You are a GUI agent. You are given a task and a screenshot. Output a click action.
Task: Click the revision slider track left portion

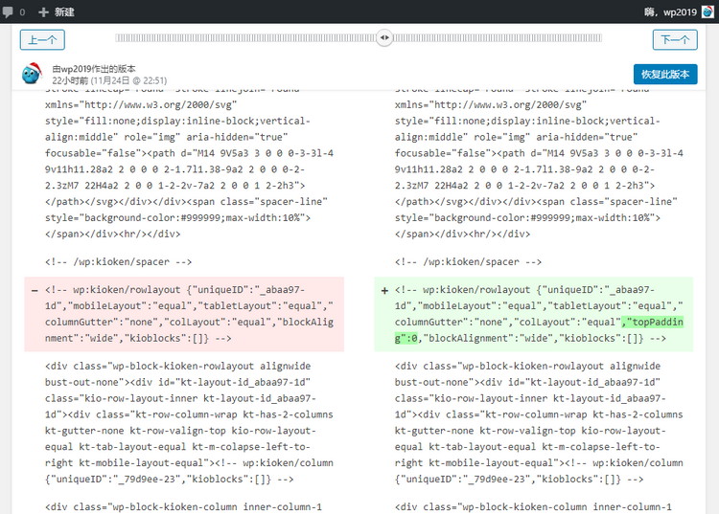[245, 38]
